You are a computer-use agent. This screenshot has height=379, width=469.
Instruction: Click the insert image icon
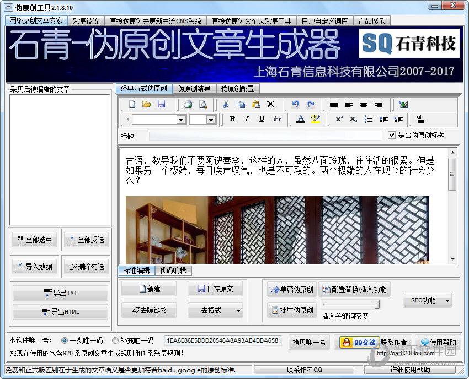403,104
